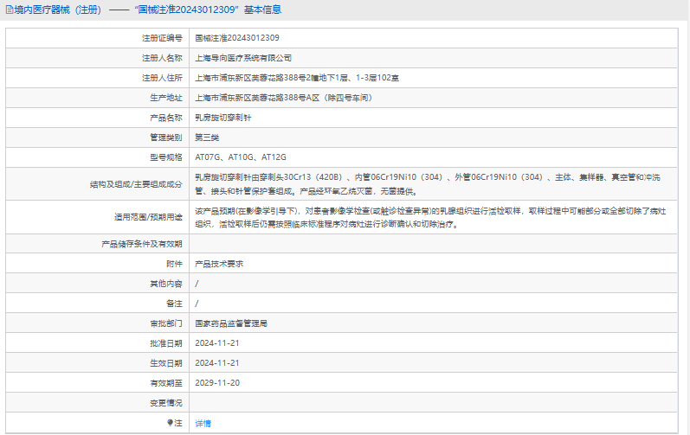Click the 基本信息 text in the header

tap(262, 10)
